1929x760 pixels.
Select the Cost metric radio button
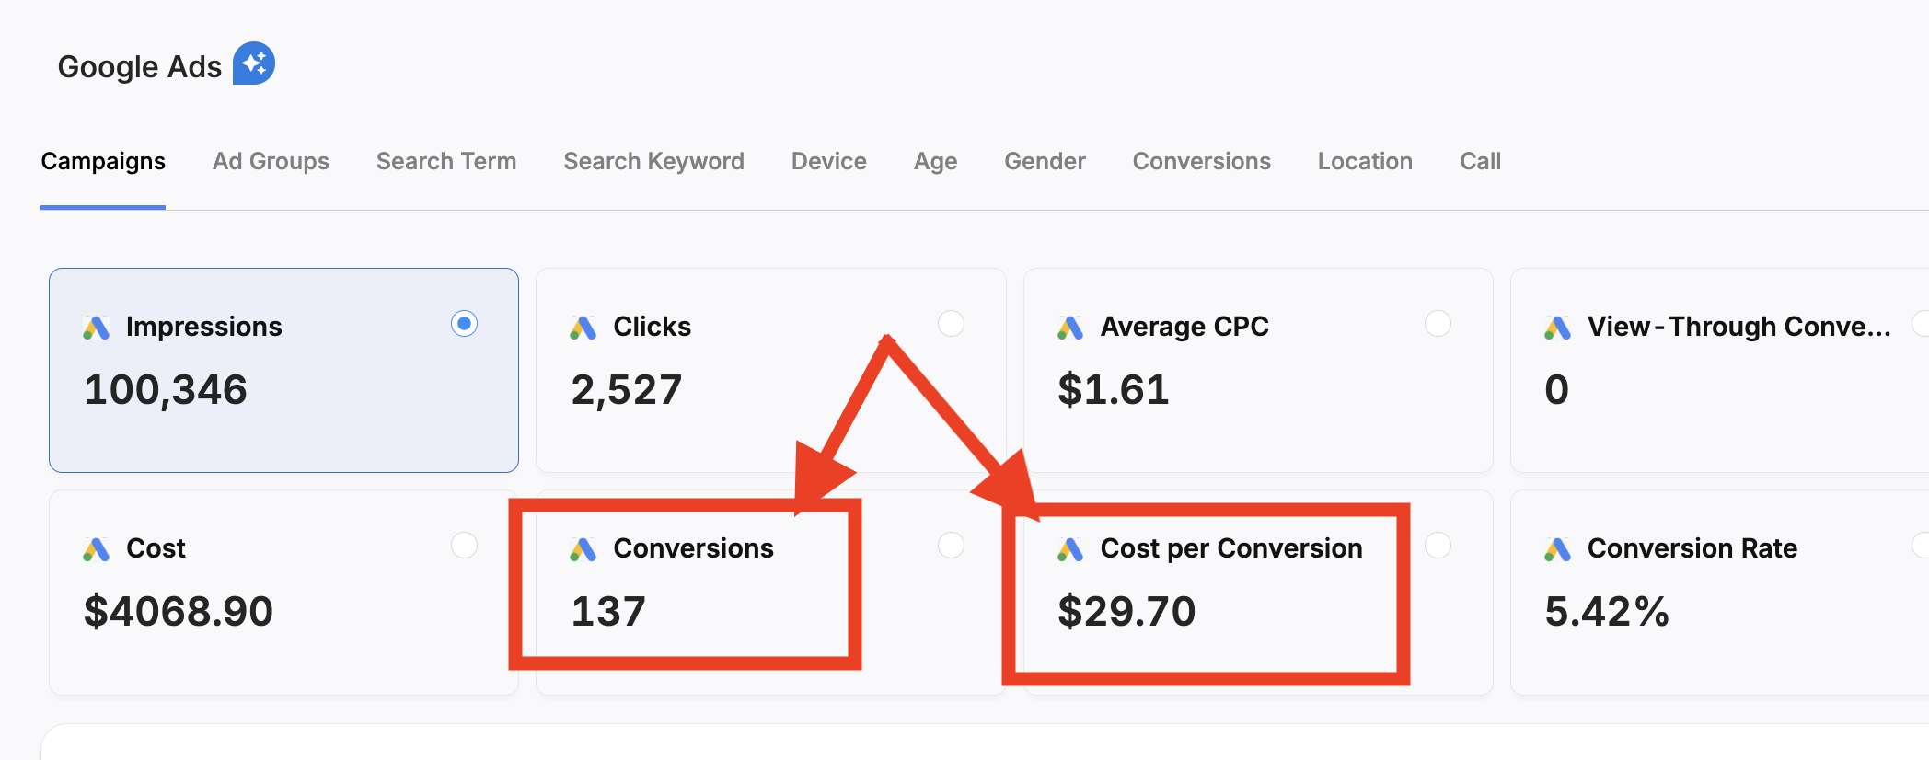coord(464,546)
